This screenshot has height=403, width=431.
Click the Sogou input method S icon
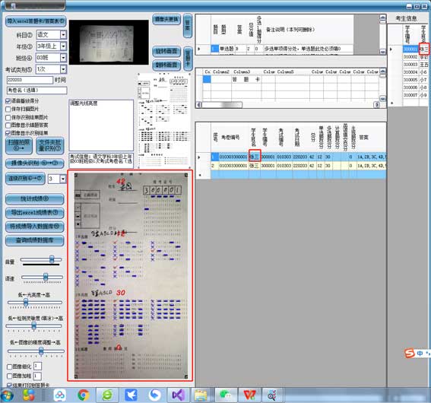tap(409, 353)
